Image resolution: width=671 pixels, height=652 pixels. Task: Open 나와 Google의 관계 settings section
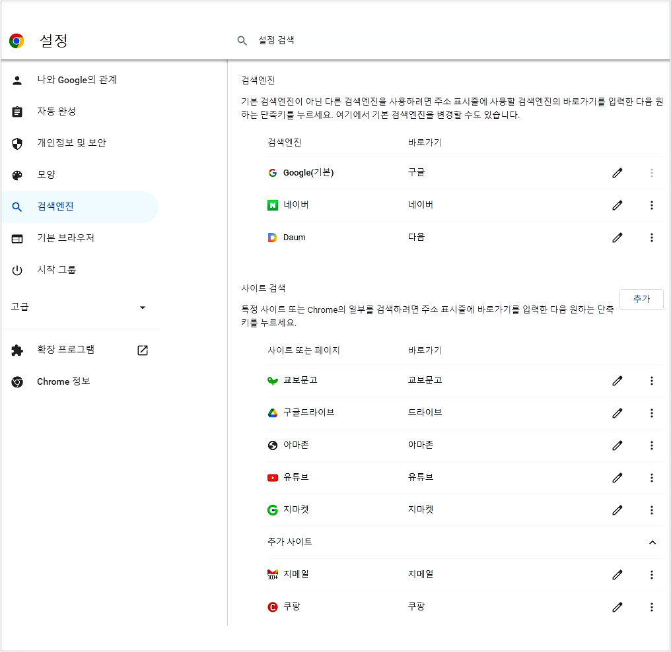80,80
